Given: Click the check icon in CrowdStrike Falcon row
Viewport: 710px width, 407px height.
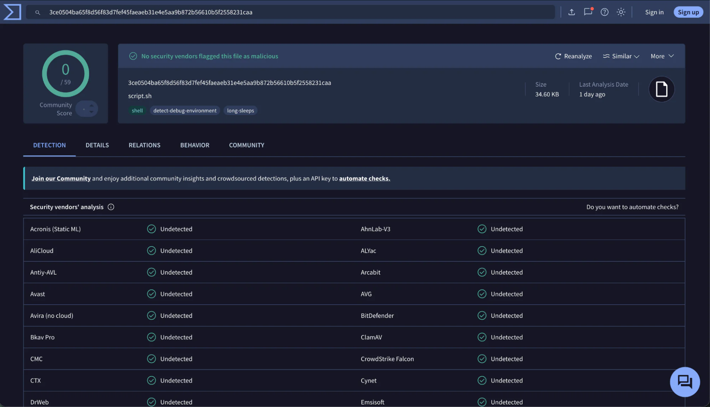Looking at the screenshot, I should (x=482, y=359).
